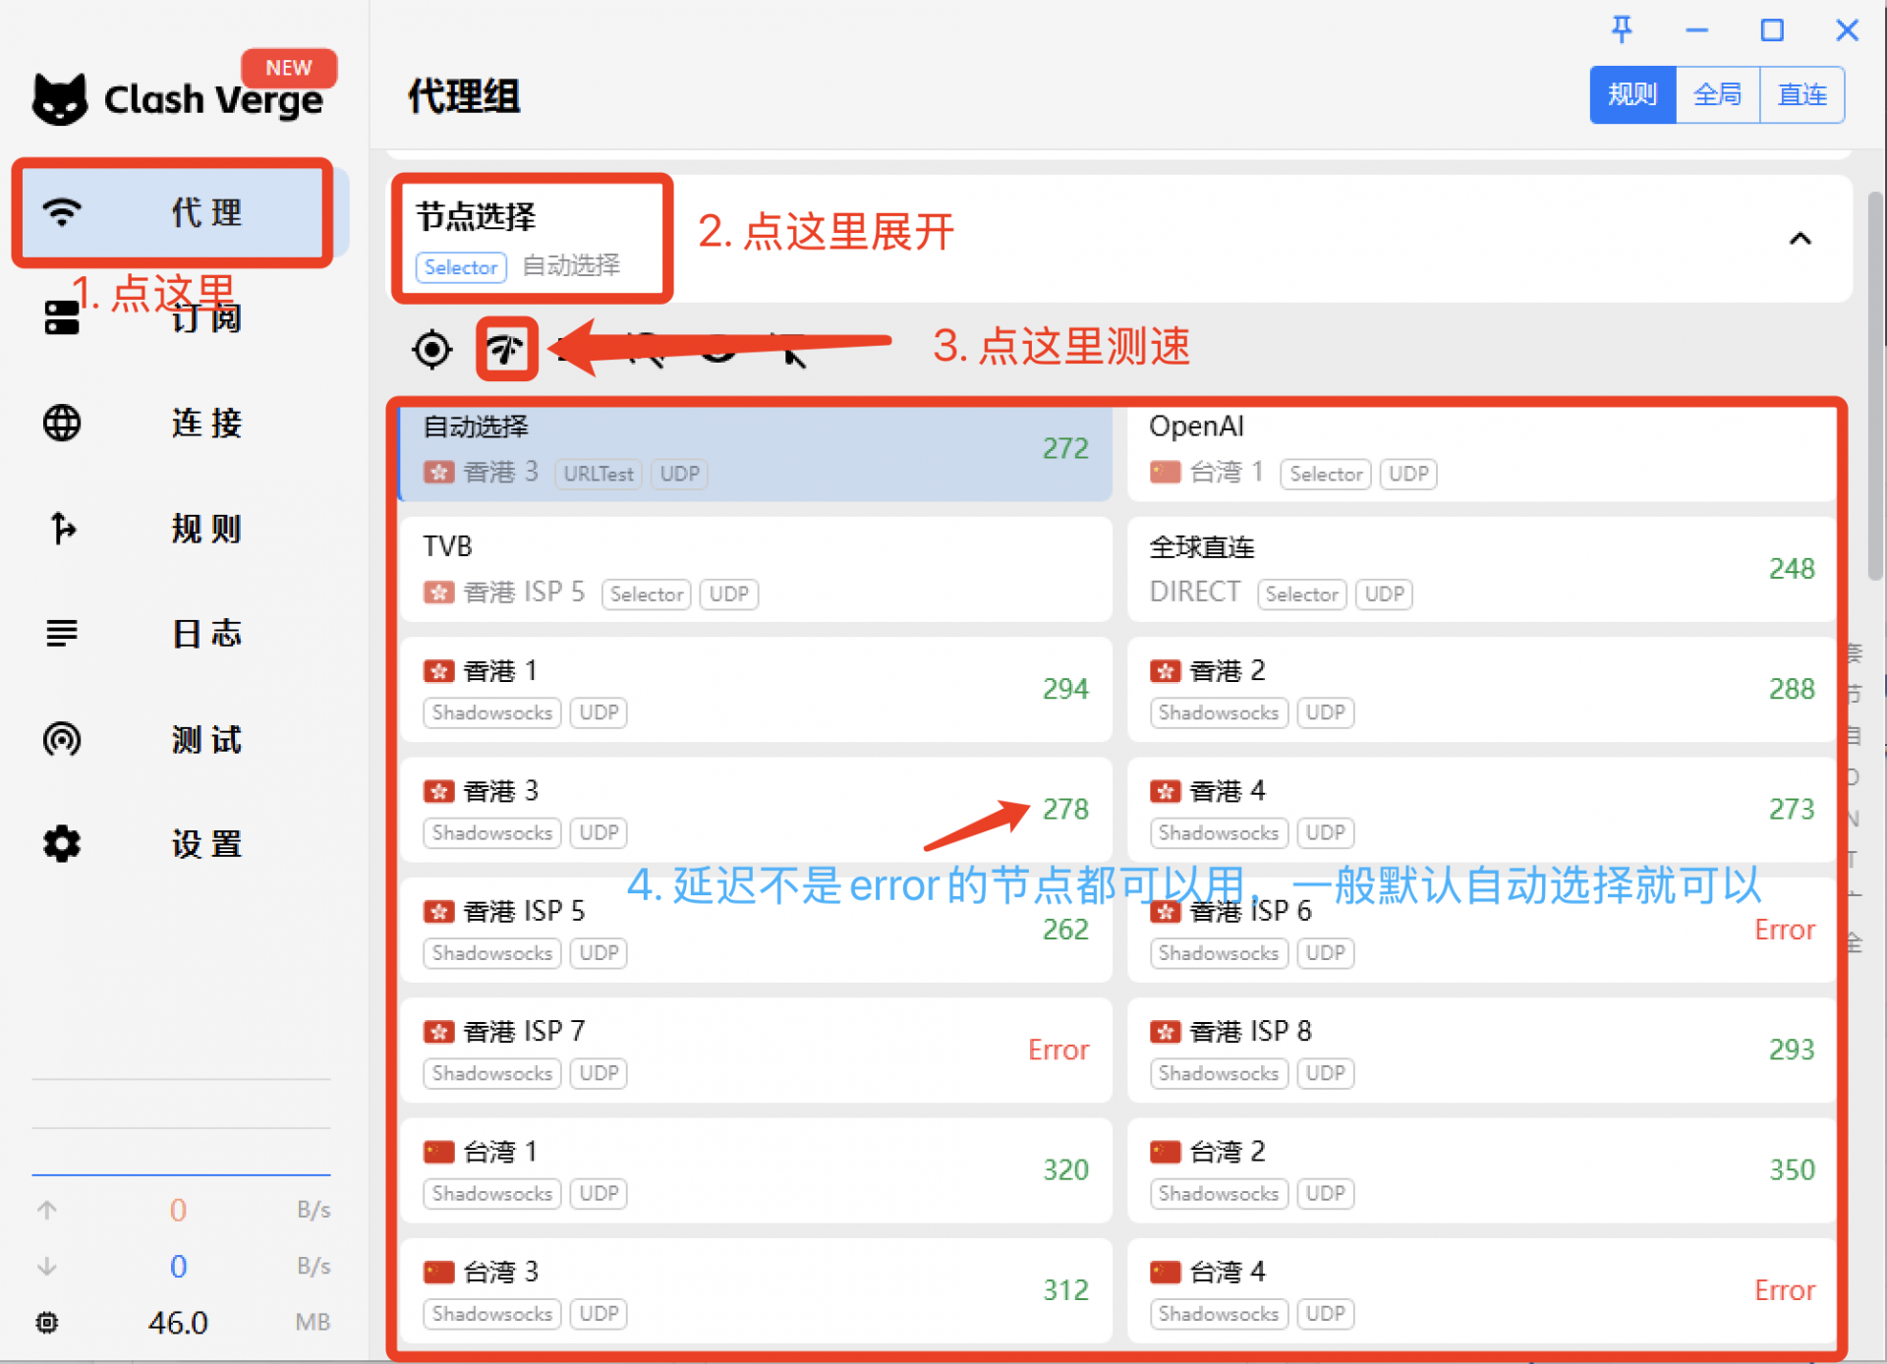The width and height of the screenshot is (1887, 1364).
Task: Enable 规则 (Rule) mode
Action: click(x=1631, y=94)
